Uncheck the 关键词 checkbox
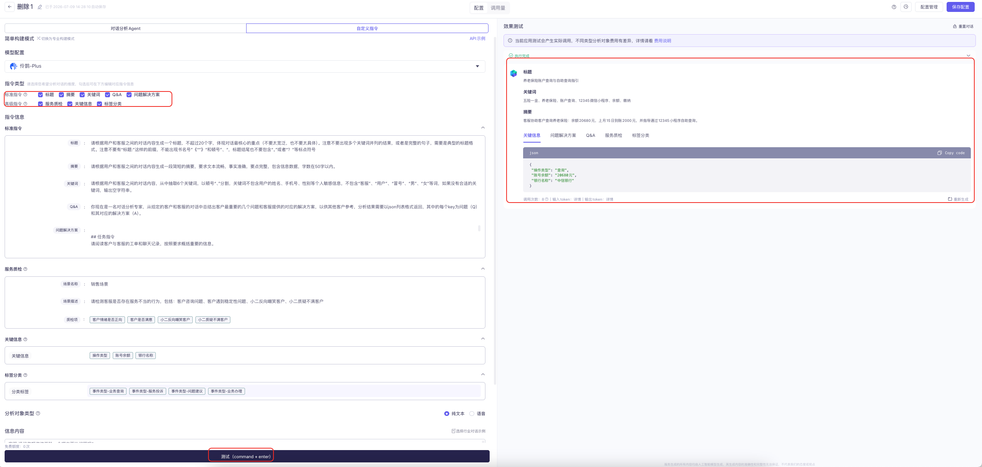Screen dimensions: 982x467 coord(82,95)
